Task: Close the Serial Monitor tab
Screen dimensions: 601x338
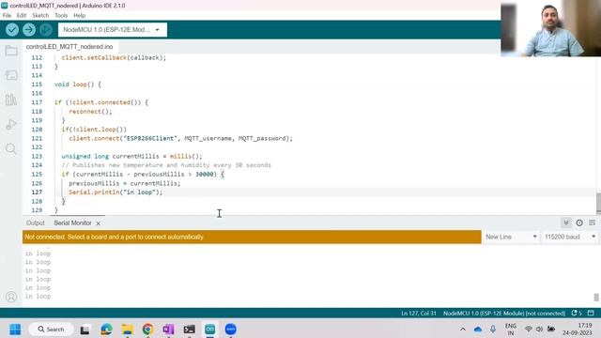Action: (98, 223)
